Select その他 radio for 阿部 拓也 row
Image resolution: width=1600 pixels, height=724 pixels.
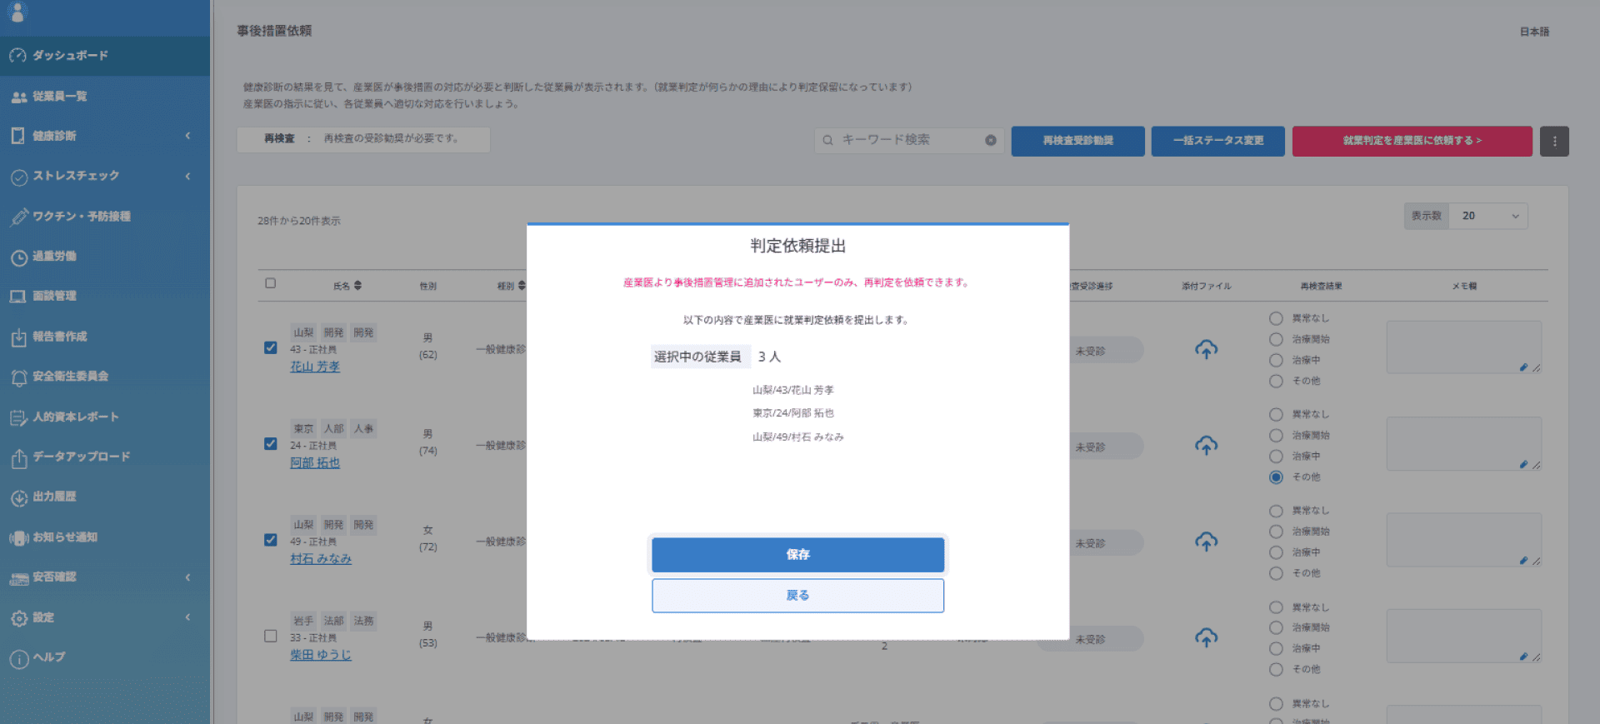pos(1276,477)
